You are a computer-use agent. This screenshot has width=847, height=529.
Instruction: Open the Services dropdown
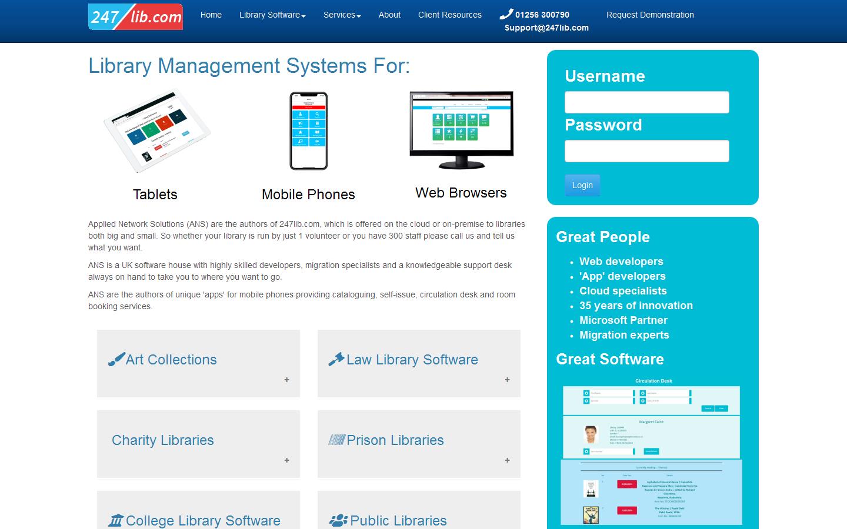(341, 15)
